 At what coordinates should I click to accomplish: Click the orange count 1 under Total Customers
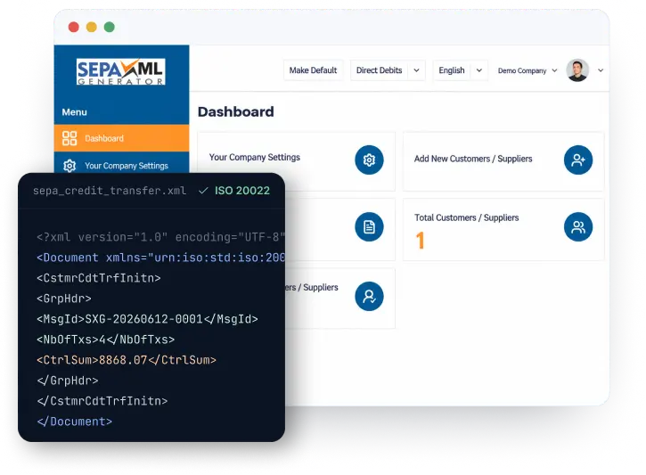pyautogui.click(x=420, y=241)
